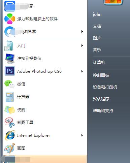Choose 微信 from the program list
Image resolution: width=130 pixels, height=163 pixels.
pos(21,84)
